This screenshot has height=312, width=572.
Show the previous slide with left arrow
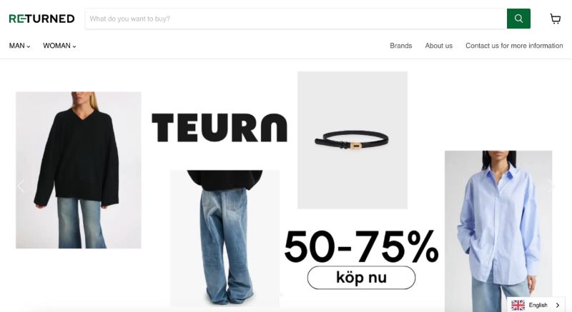tap(21, 186)
